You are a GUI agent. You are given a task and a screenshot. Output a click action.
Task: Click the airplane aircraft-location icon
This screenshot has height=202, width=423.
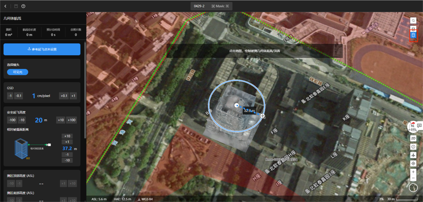point(413,155)
